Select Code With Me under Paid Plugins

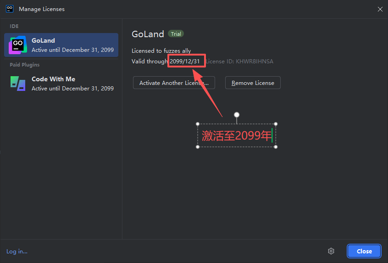click(x=61, y=84)
